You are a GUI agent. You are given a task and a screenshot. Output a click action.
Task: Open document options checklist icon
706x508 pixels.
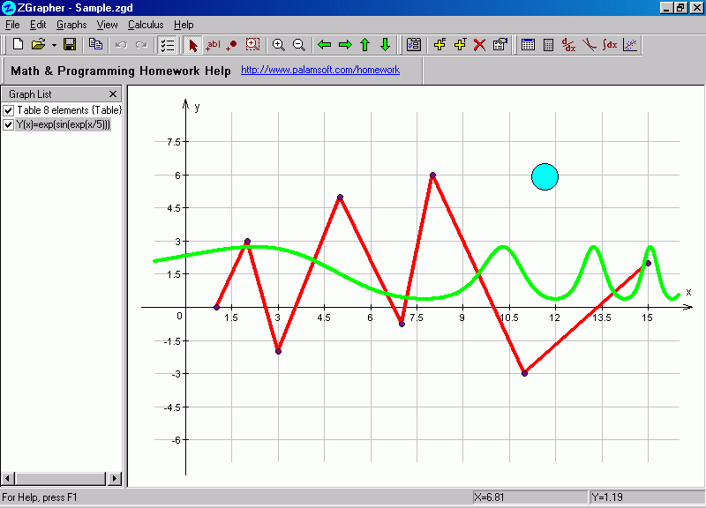click(x=413, y=45)
